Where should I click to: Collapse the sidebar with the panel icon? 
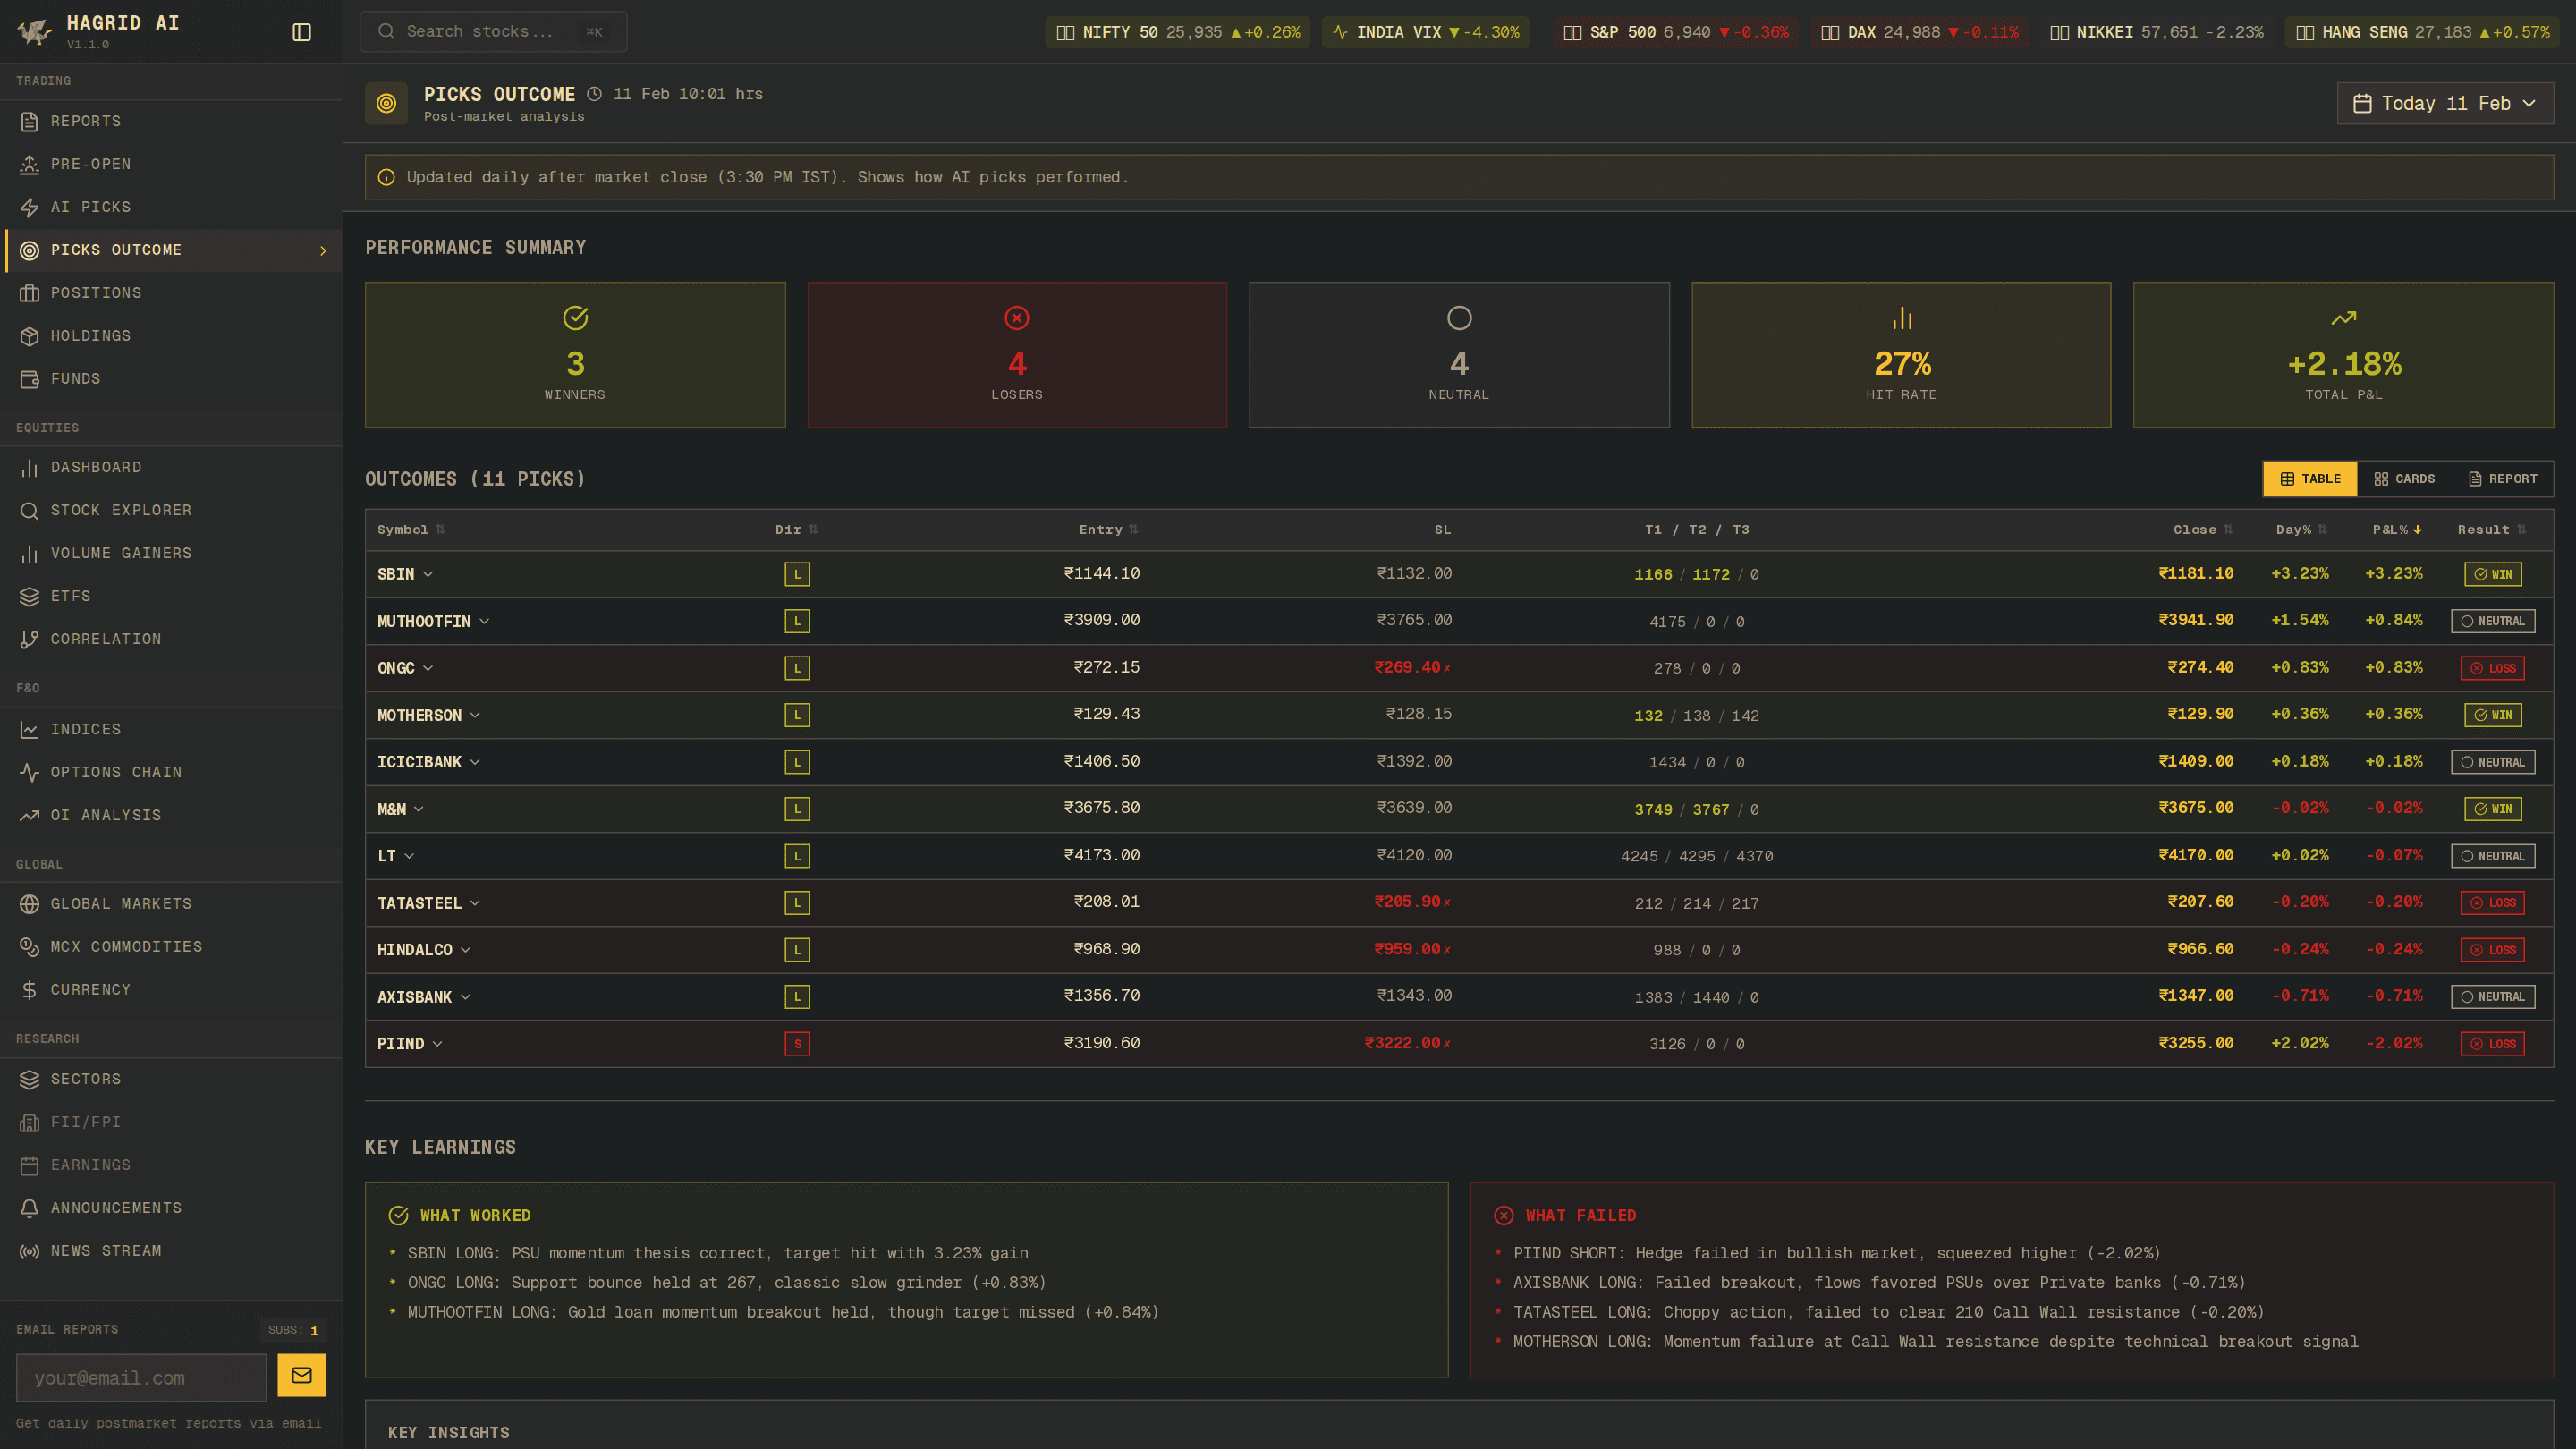(301, 32)
